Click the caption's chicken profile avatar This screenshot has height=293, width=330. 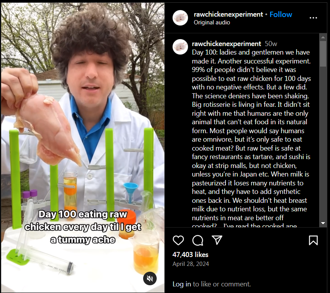[x=180, y=47]
